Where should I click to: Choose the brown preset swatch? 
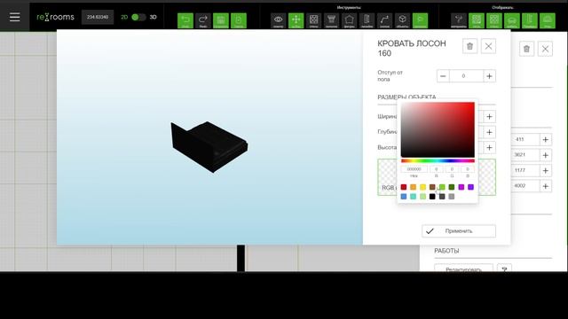tap(432, 187)
